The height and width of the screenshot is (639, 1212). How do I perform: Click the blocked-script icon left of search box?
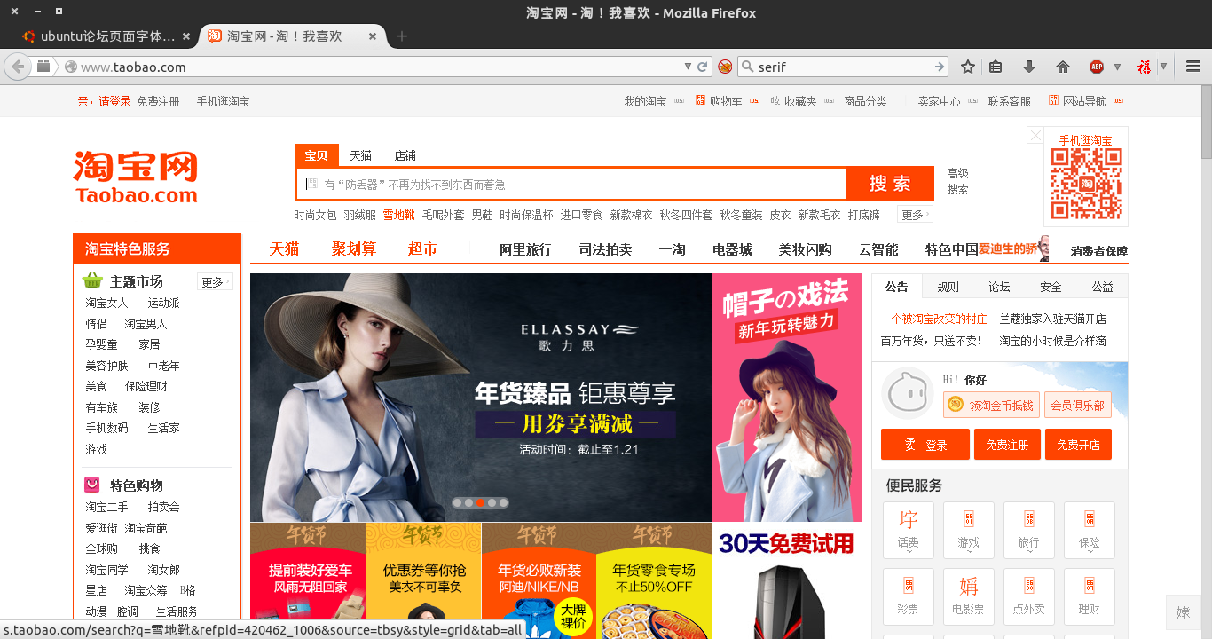click(725, 67)
